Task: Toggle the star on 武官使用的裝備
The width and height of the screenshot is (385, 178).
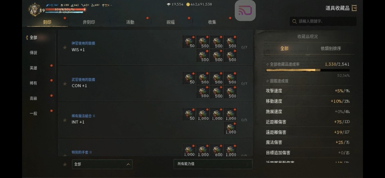Action: pos(65,84)
